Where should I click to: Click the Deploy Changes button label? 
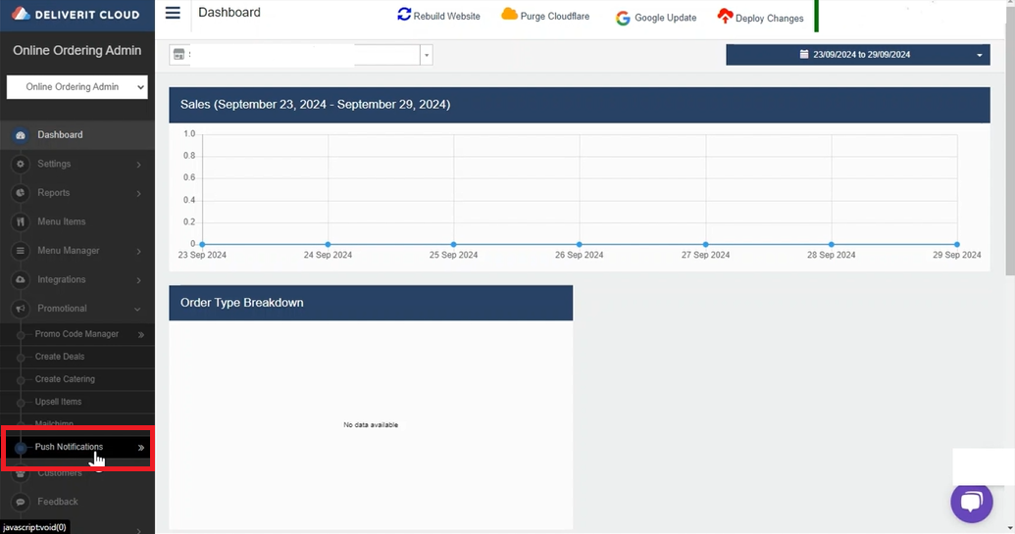point(770,19)
